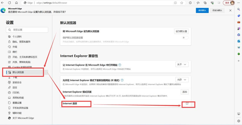Open browser essentials heart icon

(212, 3)
